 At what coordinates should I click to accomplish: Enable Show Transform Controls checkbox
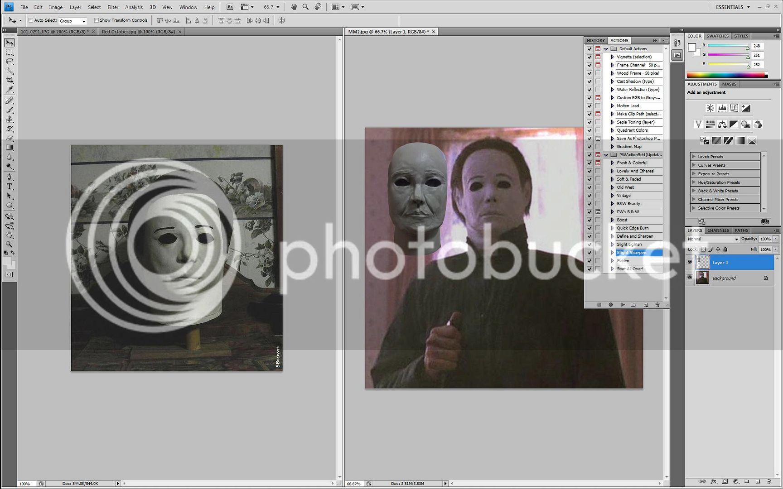tap(96, 20)
